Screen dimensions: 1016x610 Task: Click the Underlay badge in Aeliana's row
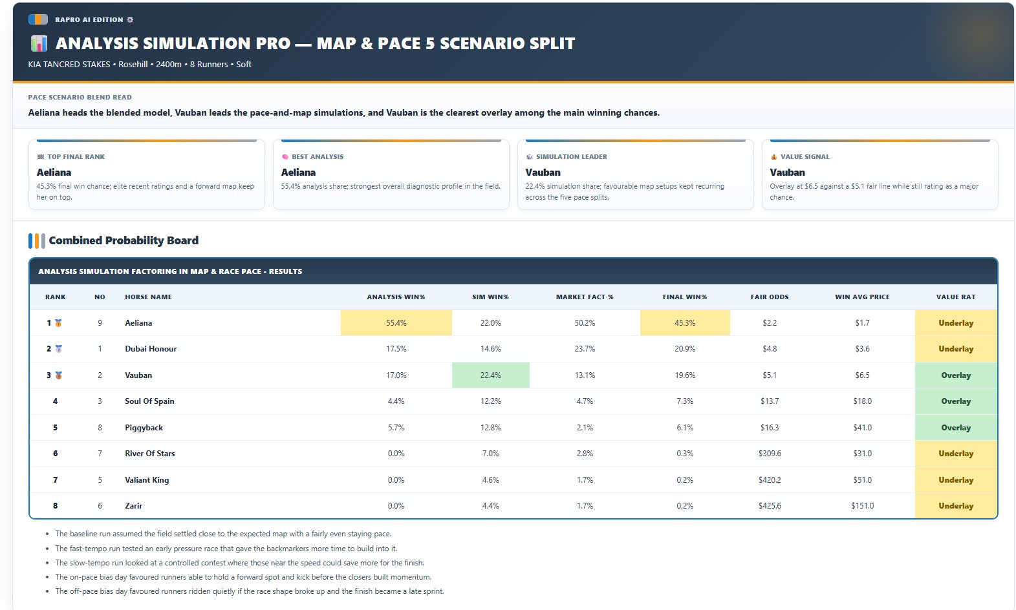tap(955, 323)
